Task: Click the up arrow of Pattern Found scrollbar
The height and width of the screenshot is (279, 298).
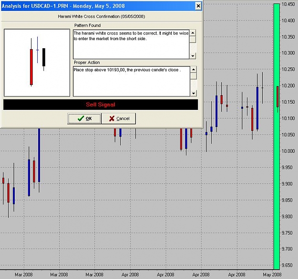Action: [x=193, y=33]
